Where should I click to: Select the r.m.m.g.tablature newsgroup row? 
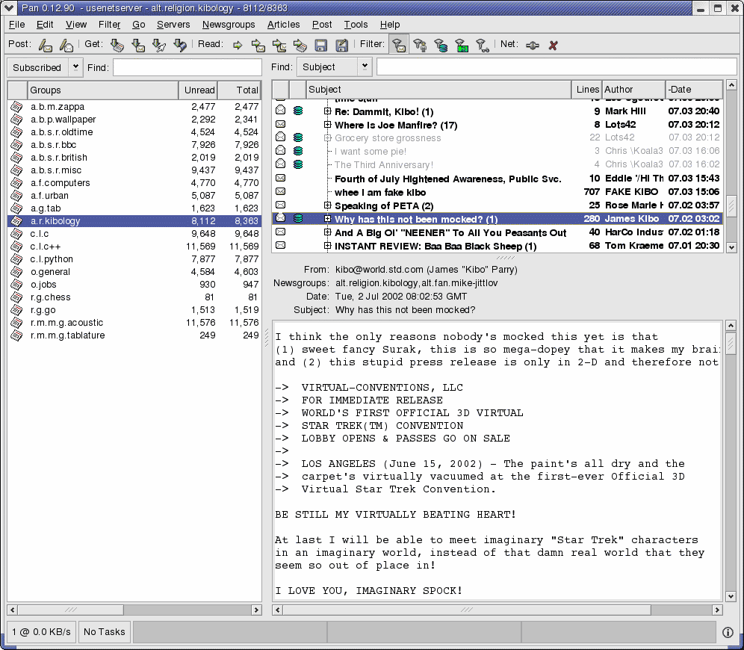[134, 335]
